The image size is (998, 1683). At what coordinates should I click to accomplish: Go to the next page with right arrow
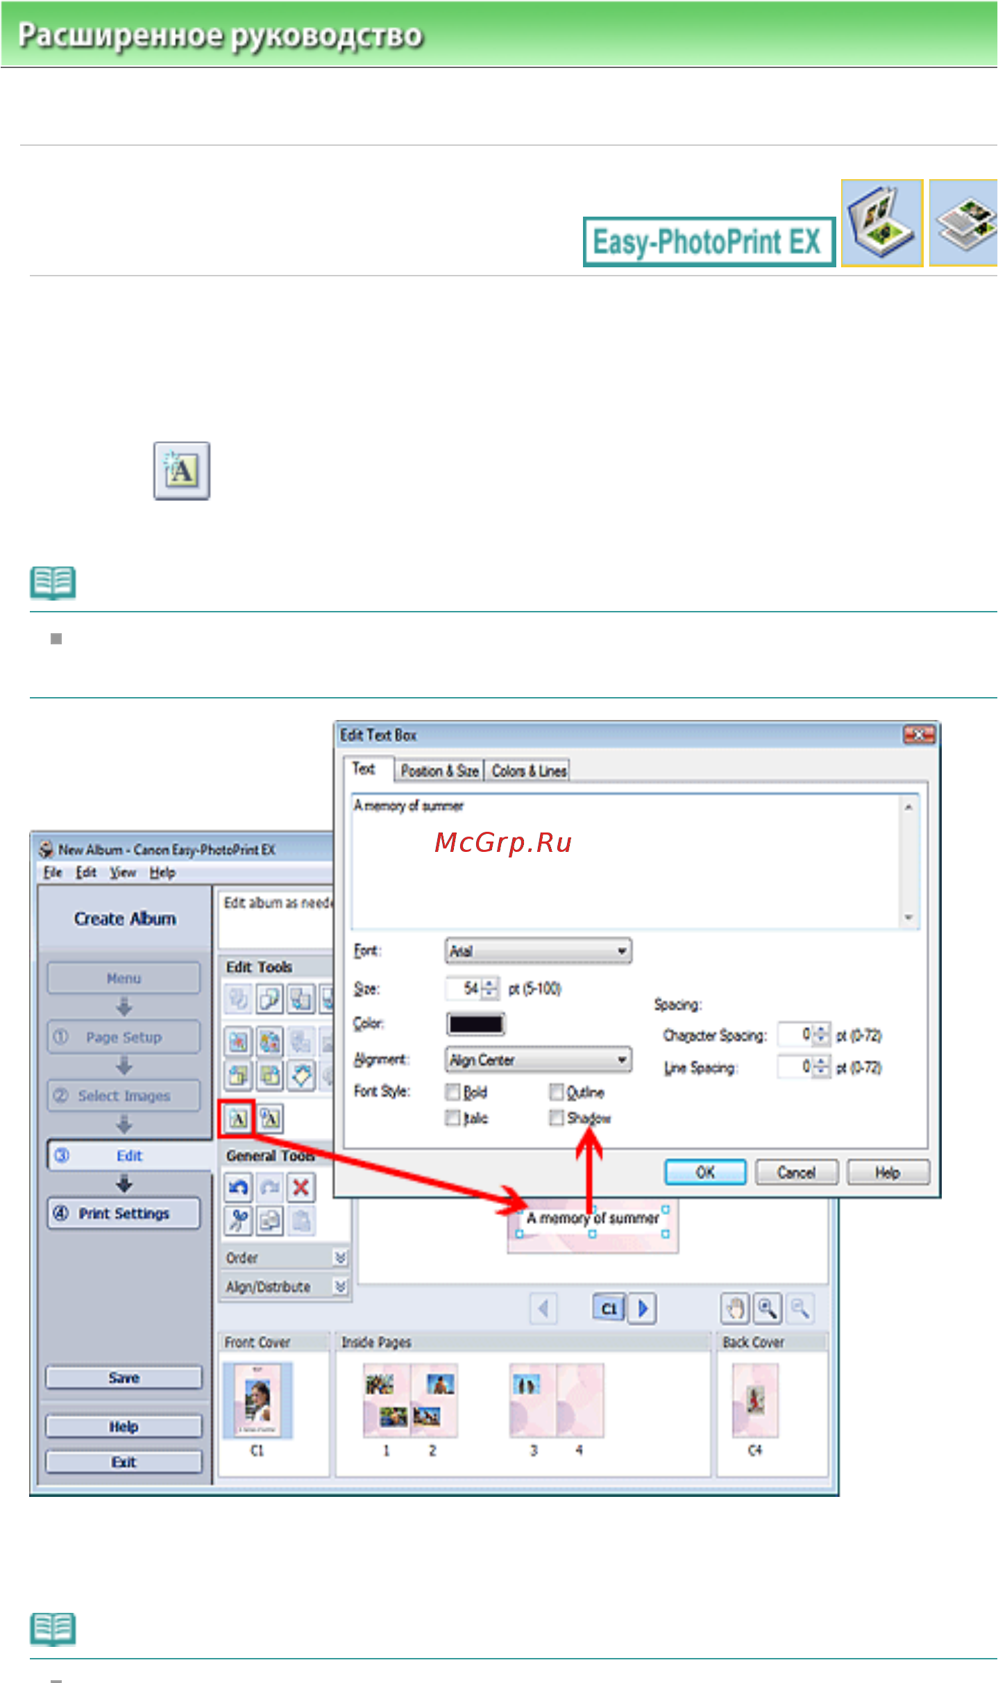(x=643, y=1309)
